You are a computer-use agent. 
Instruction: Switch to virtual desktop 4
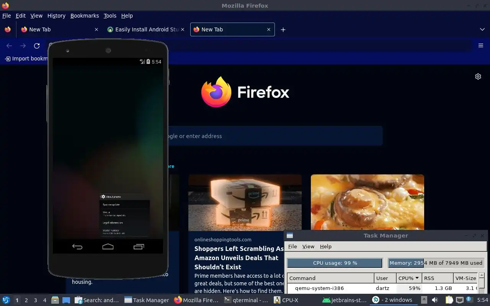point(45,300)
